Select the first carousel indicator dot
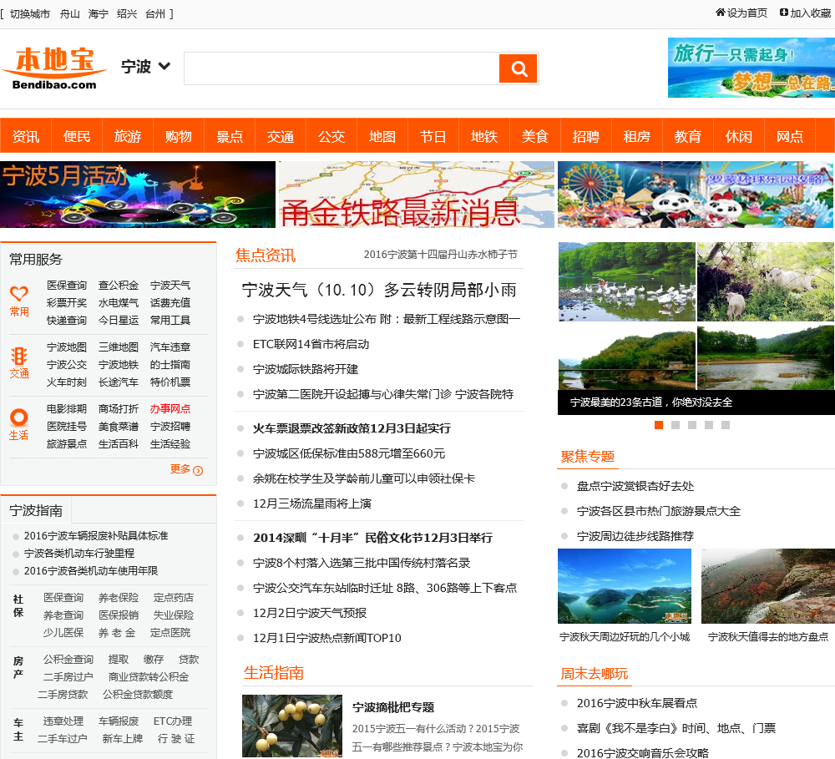835x759 pixels. point(659,425)
